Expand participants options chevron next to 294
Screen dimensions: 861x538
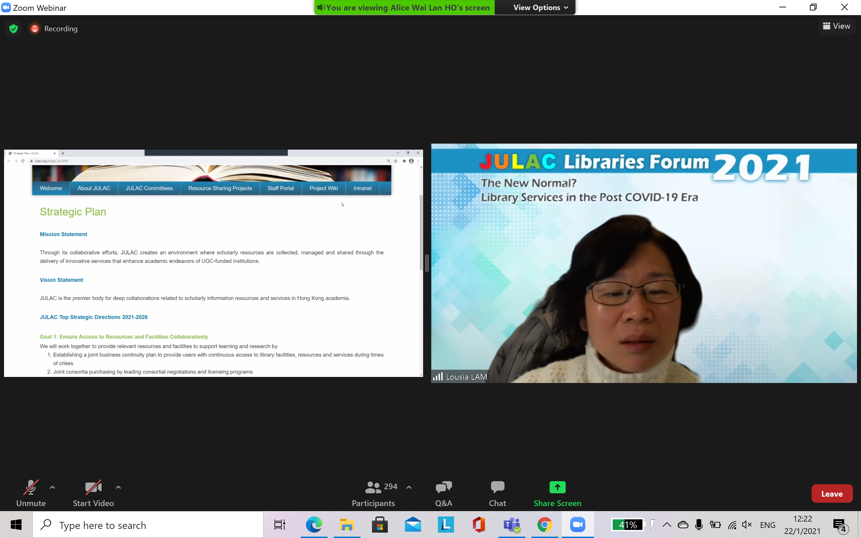pyautogui.click(x=409, y=487)
